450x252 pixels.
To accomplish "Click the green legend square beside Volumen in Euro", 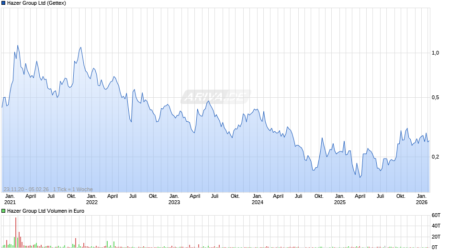I will pyautogui.click(x=3, y=211).
